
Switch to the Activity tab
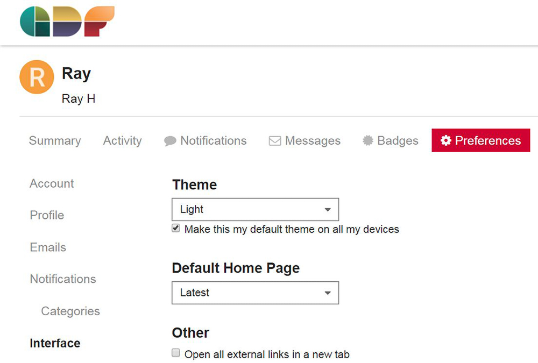click(123, 141)
